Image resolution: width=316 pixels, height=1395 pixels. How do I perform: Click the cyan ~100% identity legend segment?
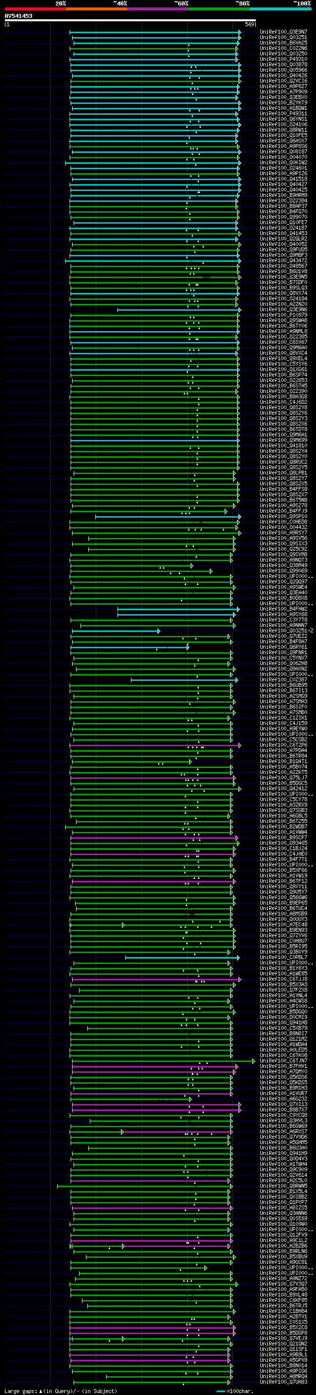pyautogui.click(x=280, y=9)
